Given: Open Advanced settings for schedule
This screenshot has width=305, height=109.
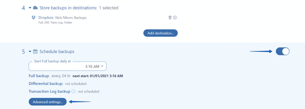Looking at the screenshot, I should pos(48,102).
